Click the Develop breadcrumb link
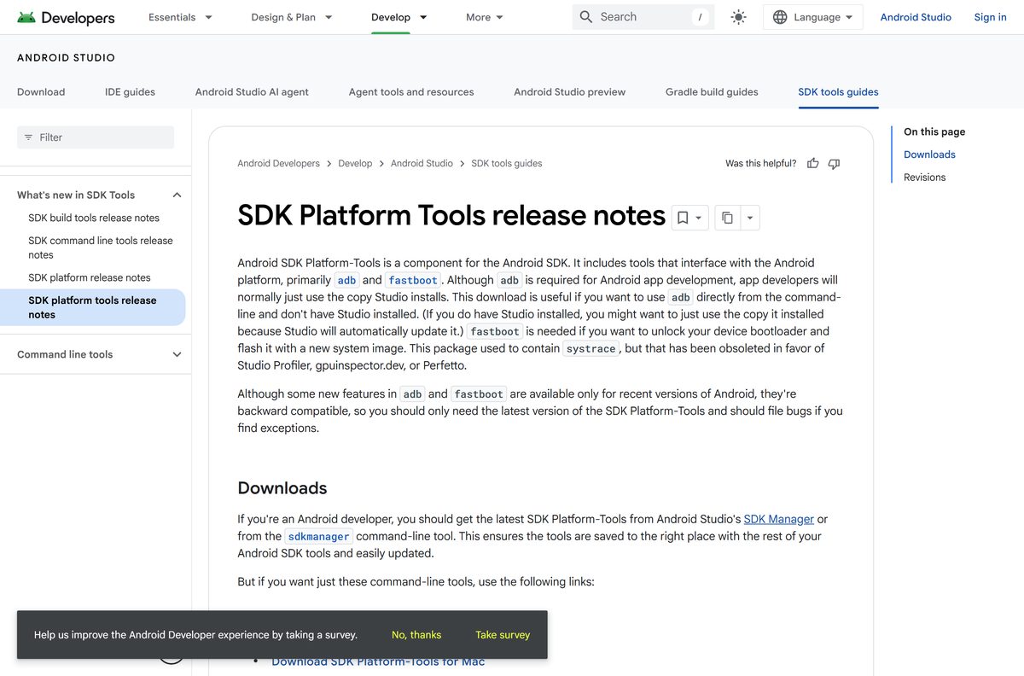Image resolution: width=1024 pixels, height=676 pixels. 355,163
